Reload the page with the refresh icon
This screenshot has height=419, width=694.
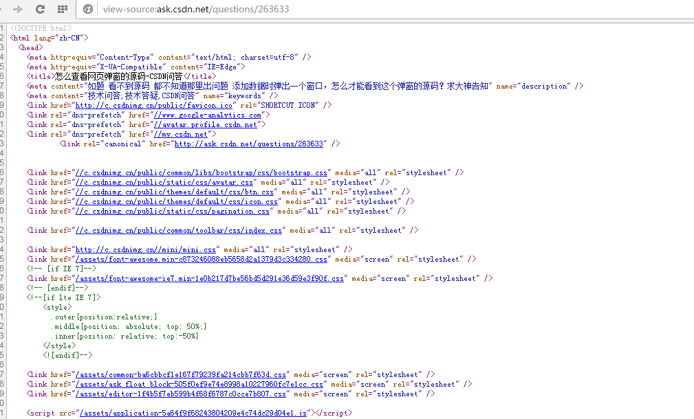(41, 9)
